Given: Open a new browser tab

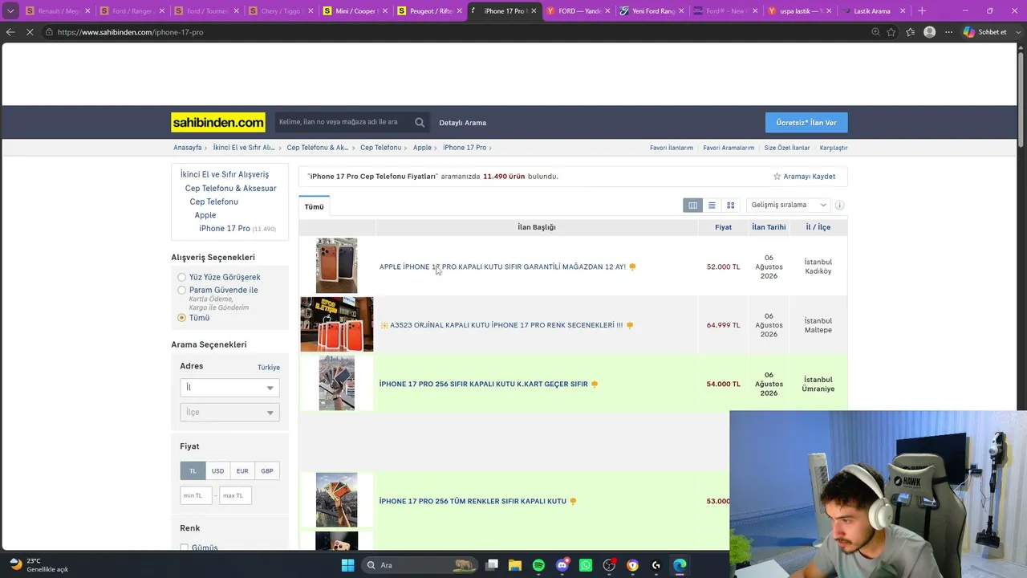Looking at the screenshot, I should point(922,11).
